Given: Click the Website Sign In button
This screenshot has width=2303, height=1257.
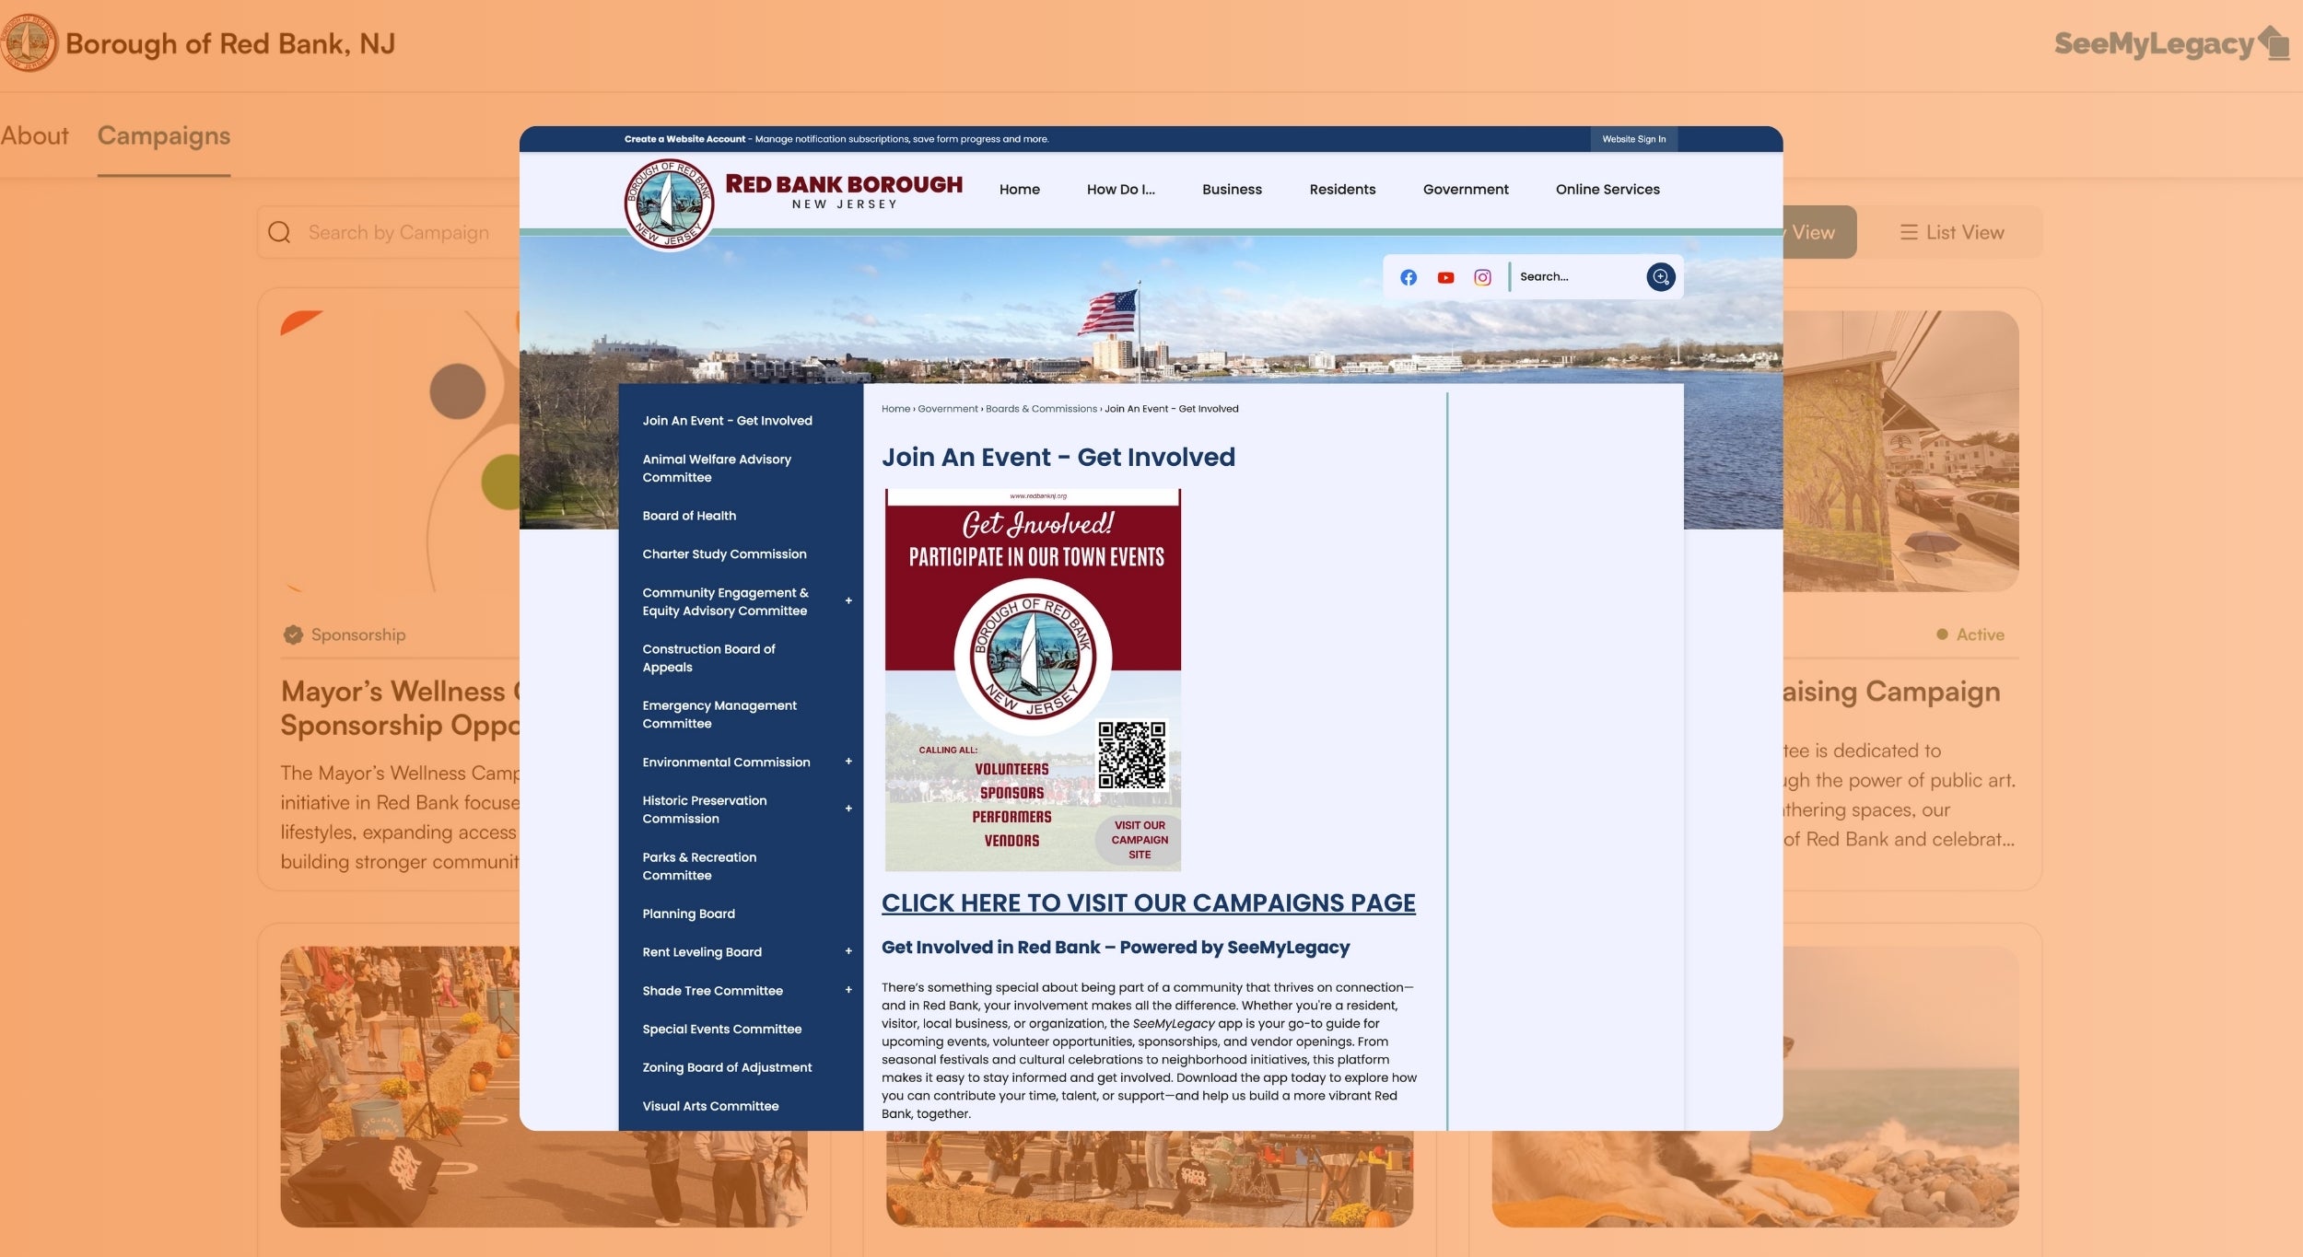Looking at the screenshot, I should click(1633, 140).
